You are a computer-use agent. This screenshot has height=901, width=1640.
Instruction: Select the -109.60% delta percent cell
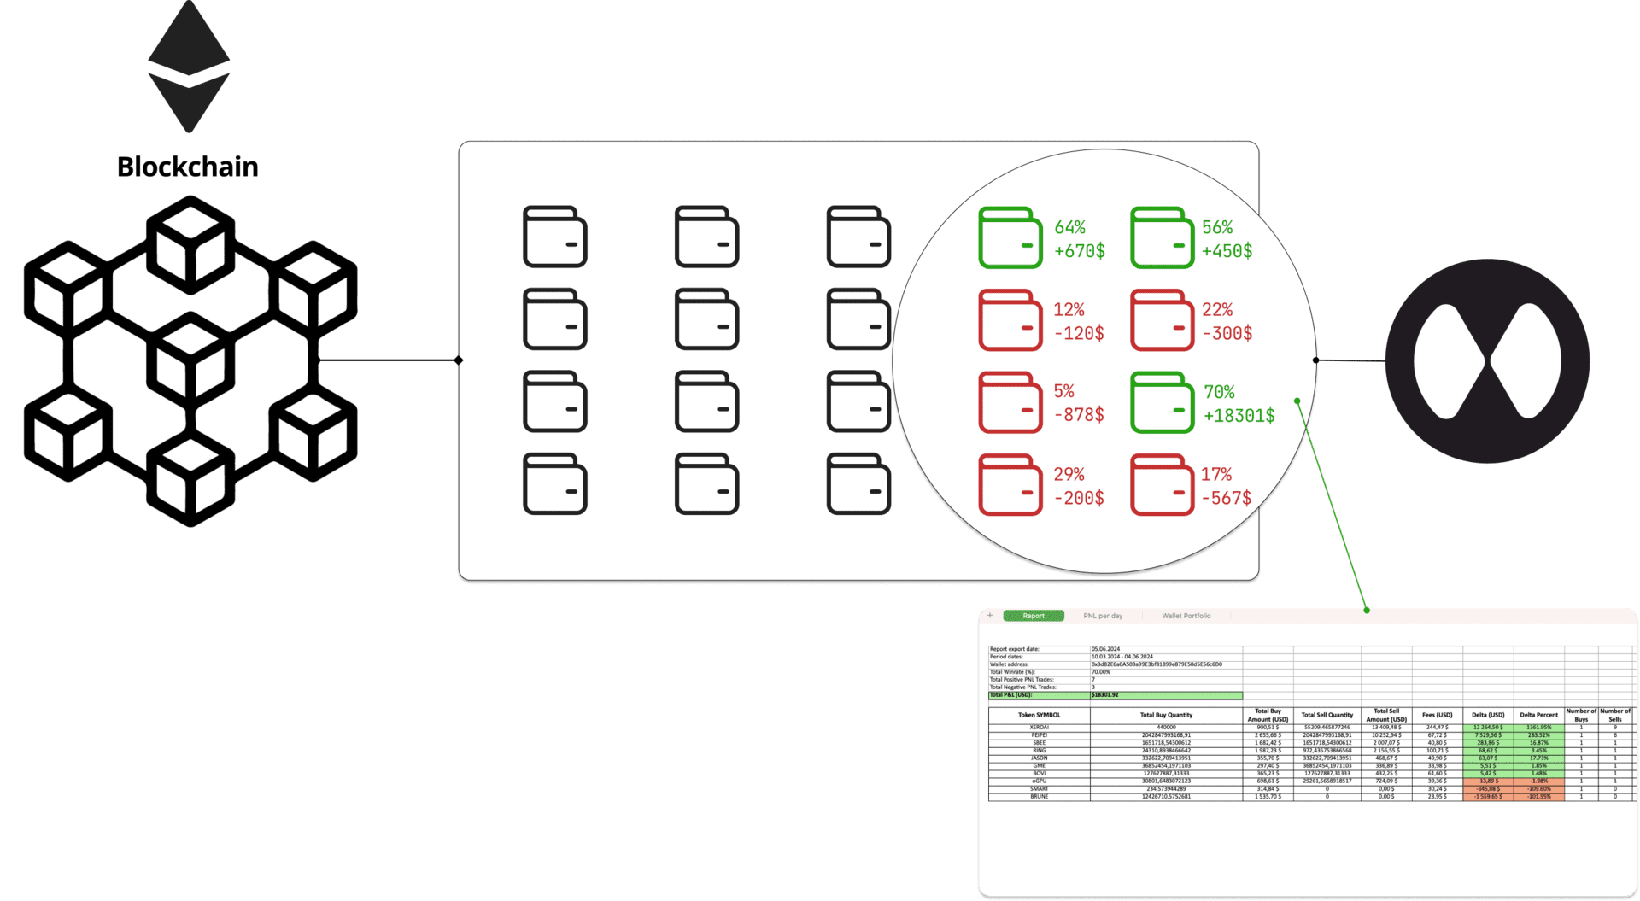click(x=1539, y=789)
